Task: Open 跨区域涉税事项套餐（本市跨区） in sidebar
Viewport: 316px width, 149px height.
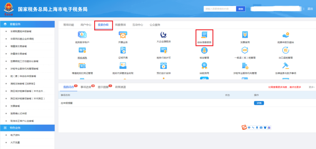Action: pyautogui.click(x=28, y=99)
